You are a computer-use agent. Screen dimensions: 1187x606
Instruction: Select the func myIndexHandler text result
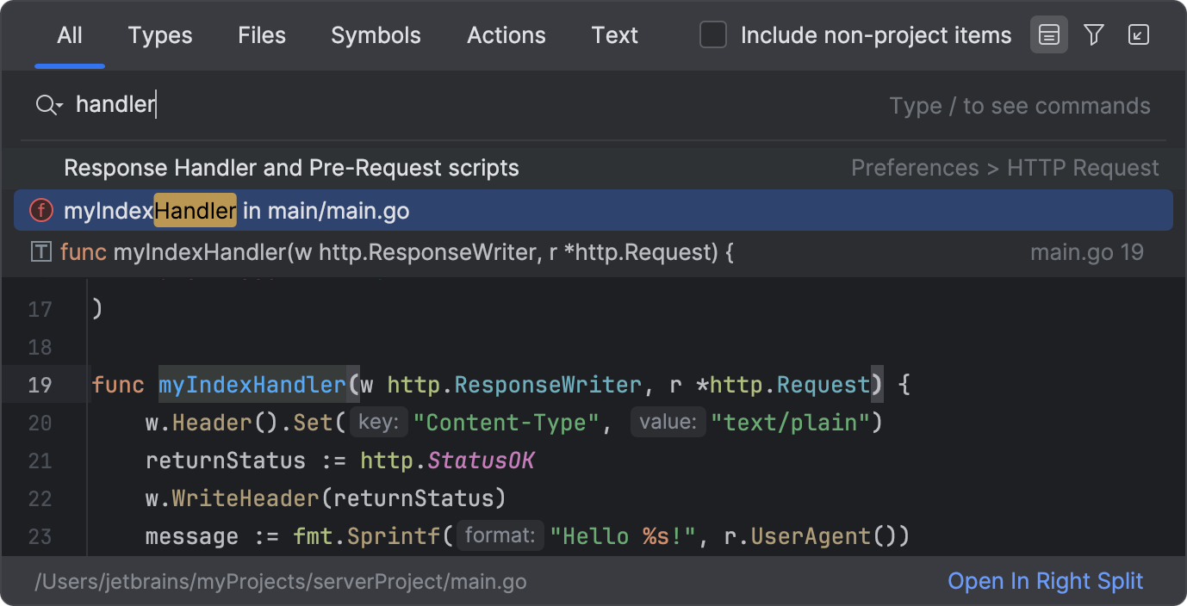[396, 252]
